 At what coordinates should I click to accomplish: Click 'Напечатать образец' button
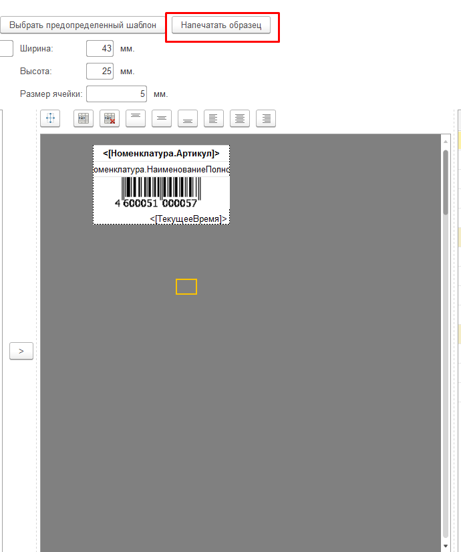pos(221,25)
